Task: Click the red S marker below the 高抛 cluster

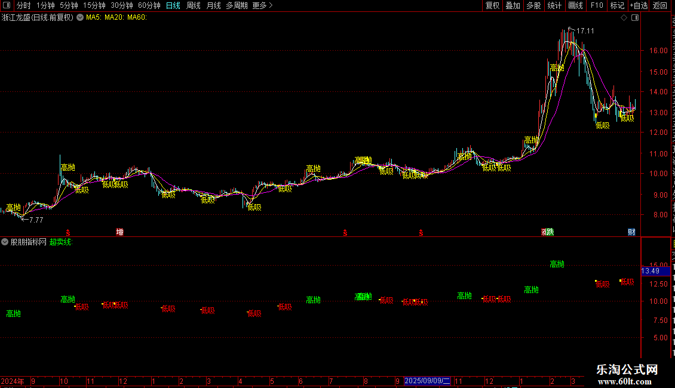Action: 345,233
